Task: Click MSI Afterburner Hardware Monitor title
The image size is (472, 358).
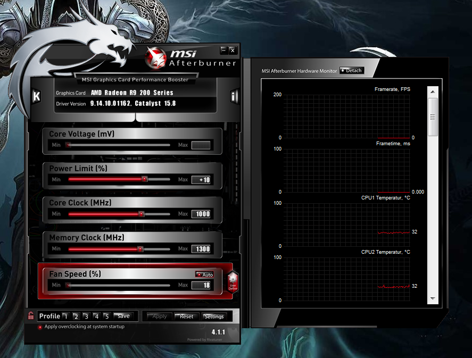Action: coord(299,71)
